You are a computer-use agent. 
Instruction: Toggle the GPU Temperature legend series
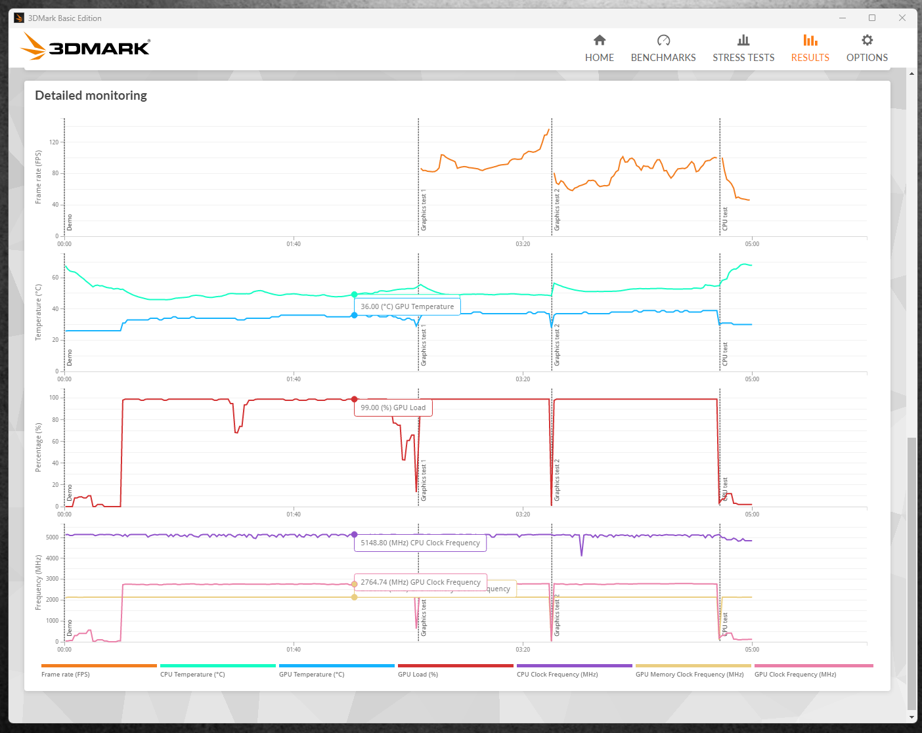(336, 671)
